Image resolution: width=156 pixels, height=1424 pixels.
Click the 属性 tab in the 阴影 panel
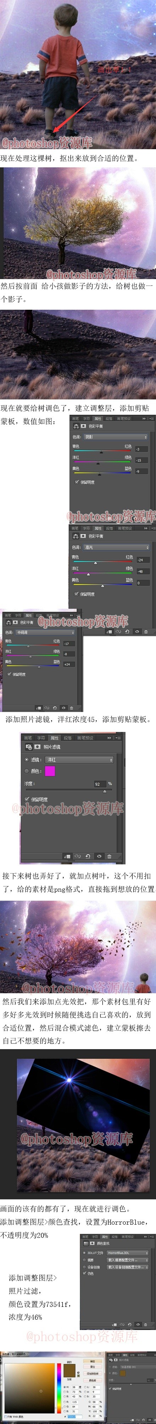pos(98,418)
